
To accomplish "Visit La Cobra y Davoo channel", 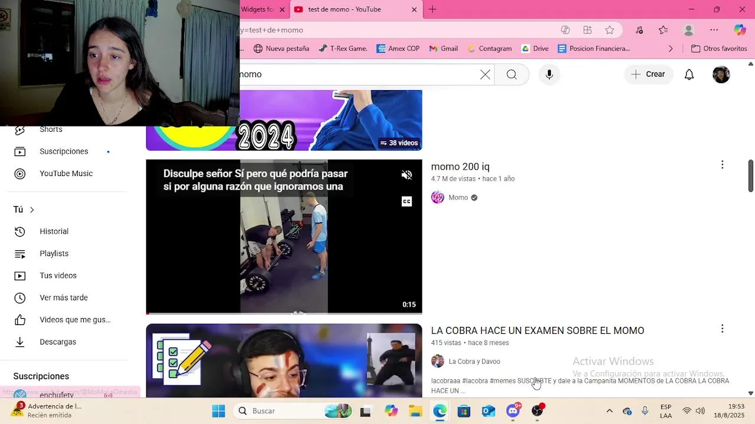I will 474,362.
